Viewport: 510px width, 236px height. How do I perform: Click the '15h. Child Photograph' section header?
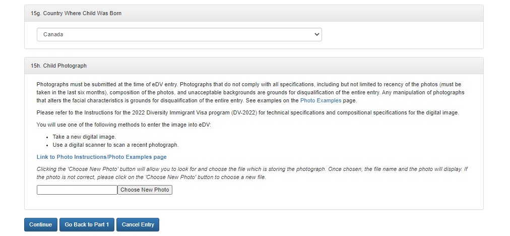[58, 66]
